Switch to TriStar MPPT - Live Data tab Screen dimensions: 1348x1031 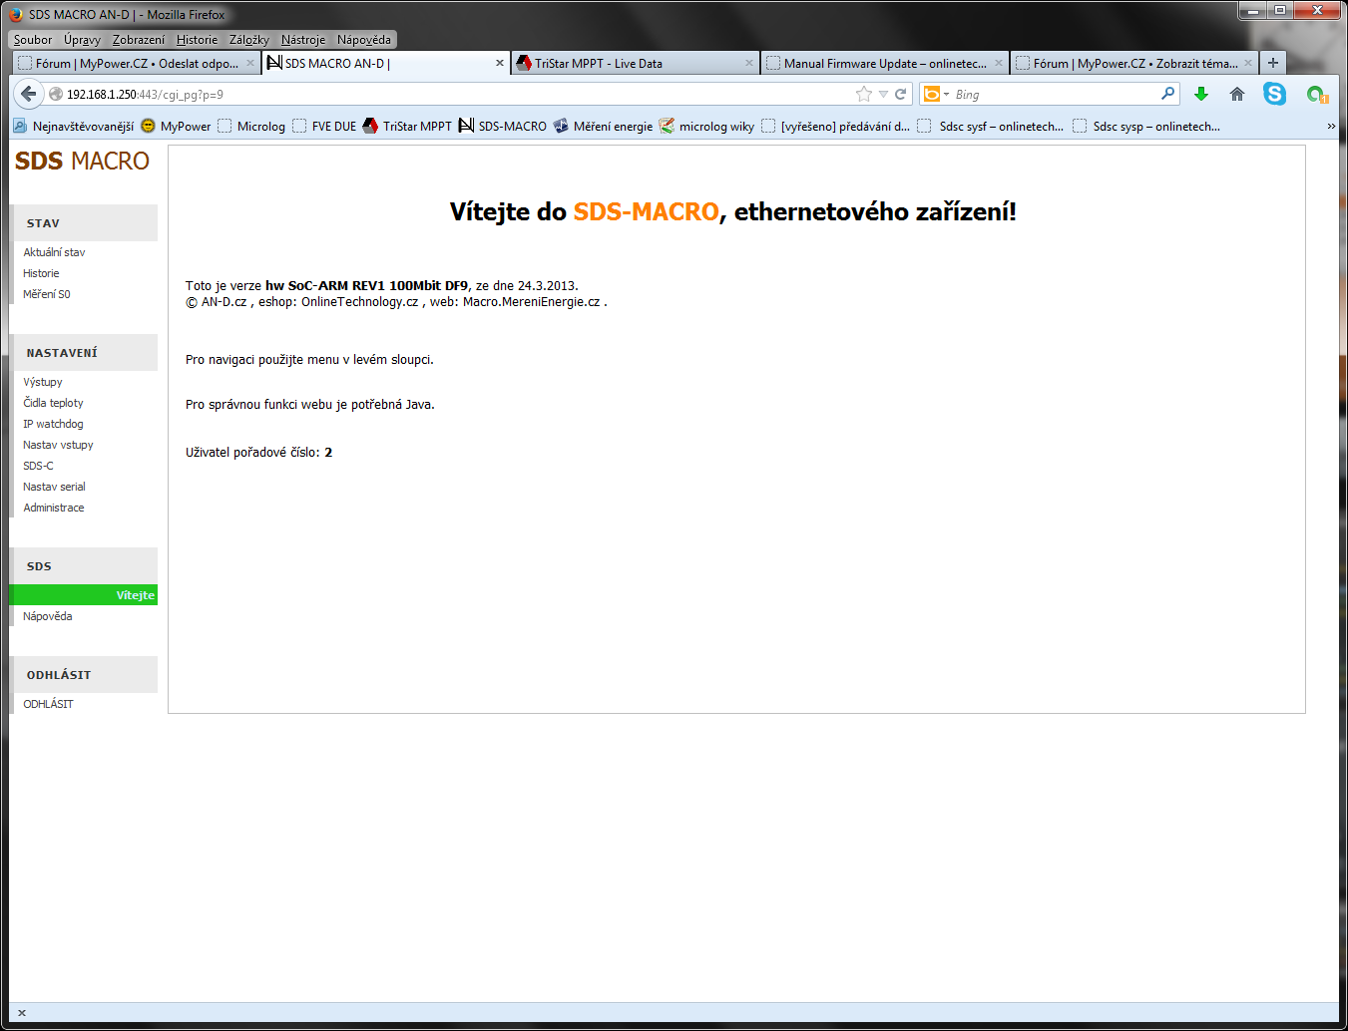(635, 63)
